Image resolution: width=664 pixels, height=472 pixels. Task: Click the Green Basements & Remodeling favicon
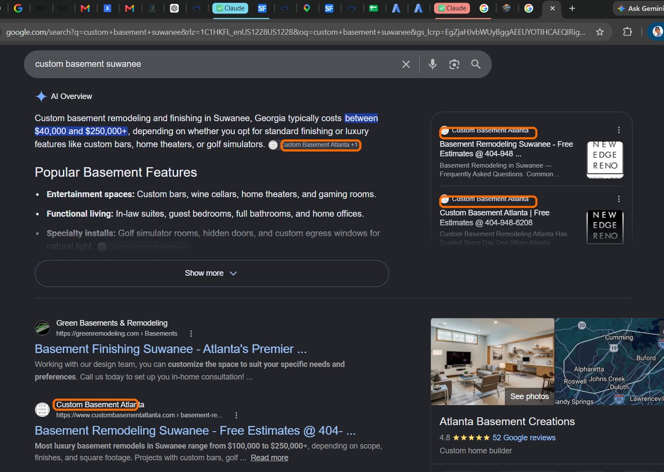(x=43, y=328)
